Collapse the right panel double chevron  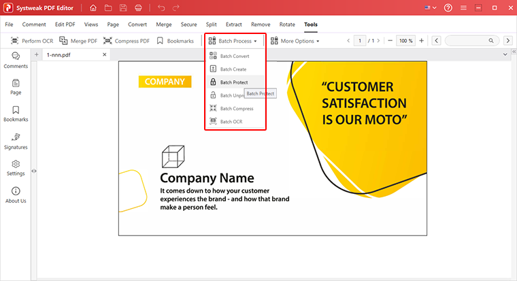pyautogui.click(x=514, y=52)
